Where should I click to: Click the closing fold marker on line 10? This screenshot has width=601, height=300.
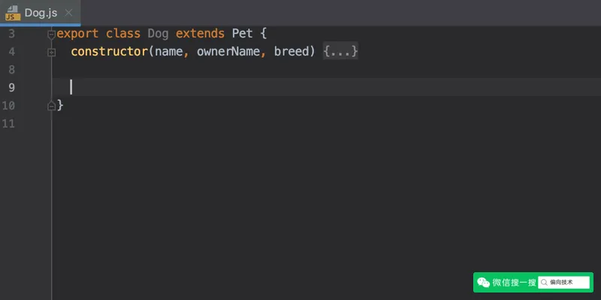click(x=51, y=106)
